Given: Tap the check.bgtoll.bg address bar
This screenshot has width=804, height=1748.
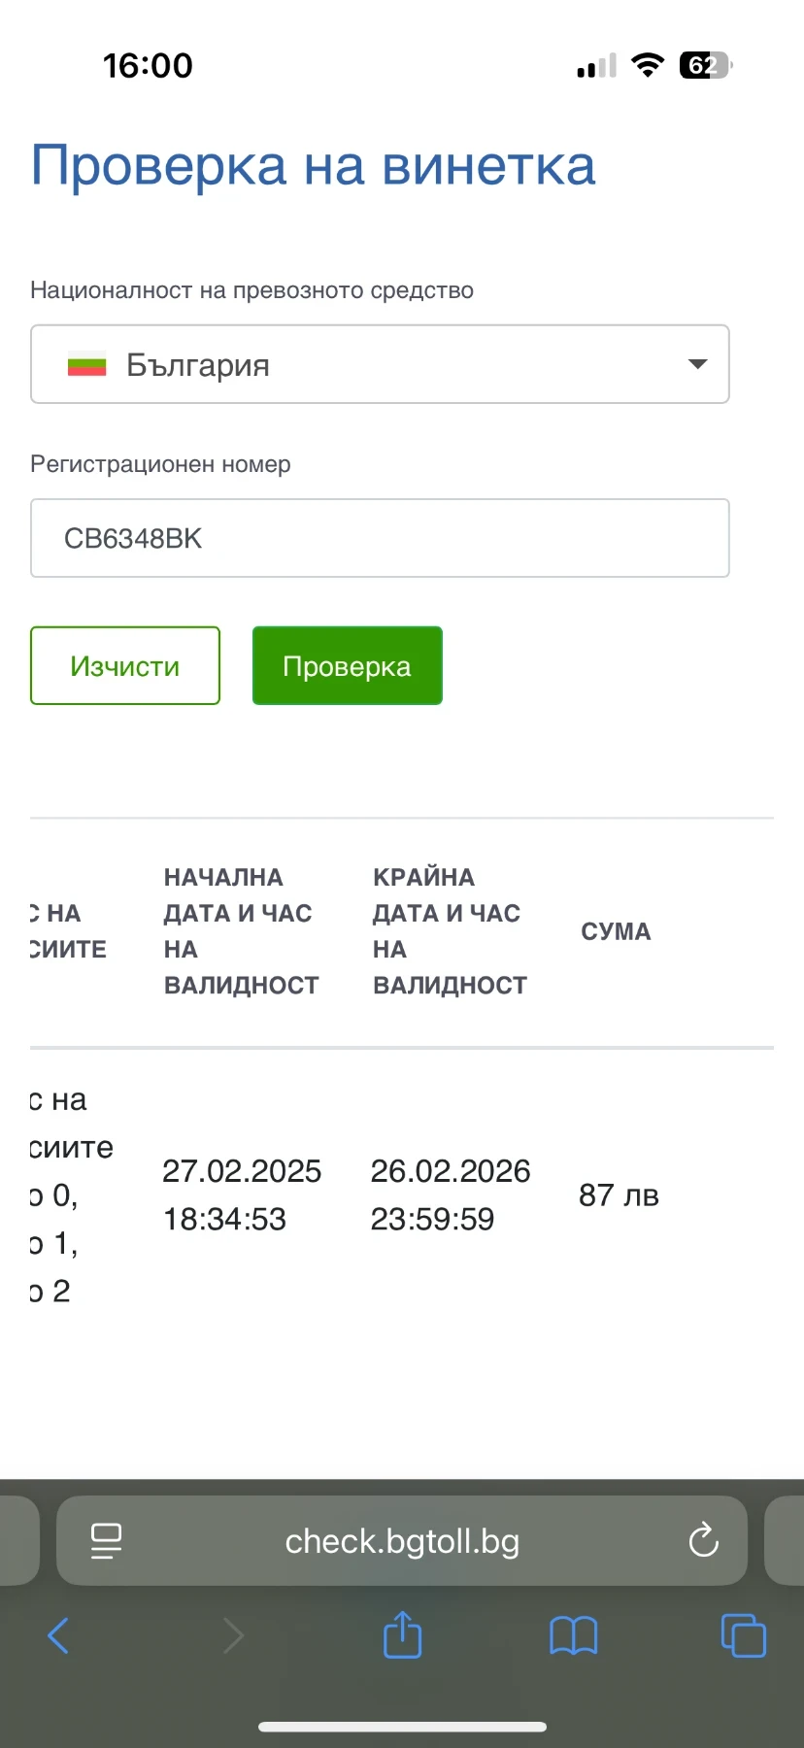Looking at the screenshot, I should point(402,1541).
